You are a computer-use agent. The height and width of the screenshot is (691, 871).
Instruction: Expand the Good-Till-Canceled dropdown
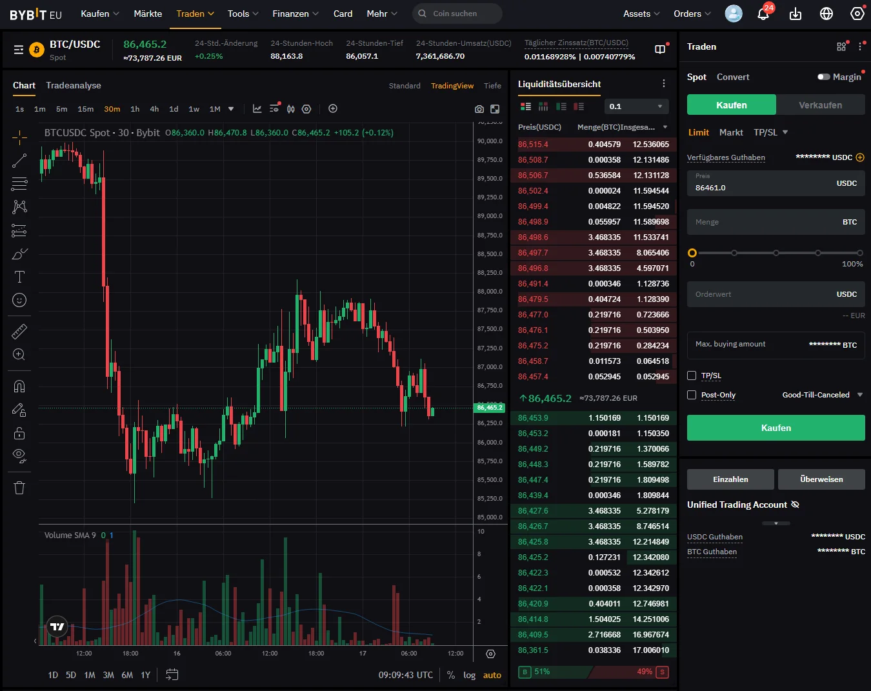(x=823, y=395)
